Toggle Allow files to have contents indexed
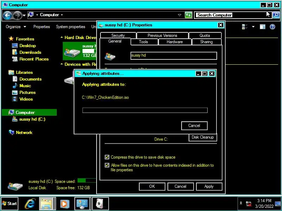Screen dimensions: 282x211 [x=107, y=165]
